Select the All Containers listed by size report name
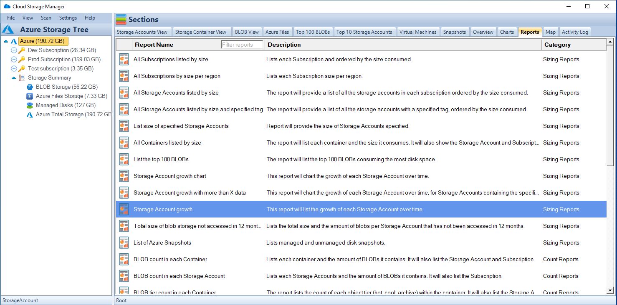Screen dimensions: 617x305 pyautogui.click(x=167, y=142)
